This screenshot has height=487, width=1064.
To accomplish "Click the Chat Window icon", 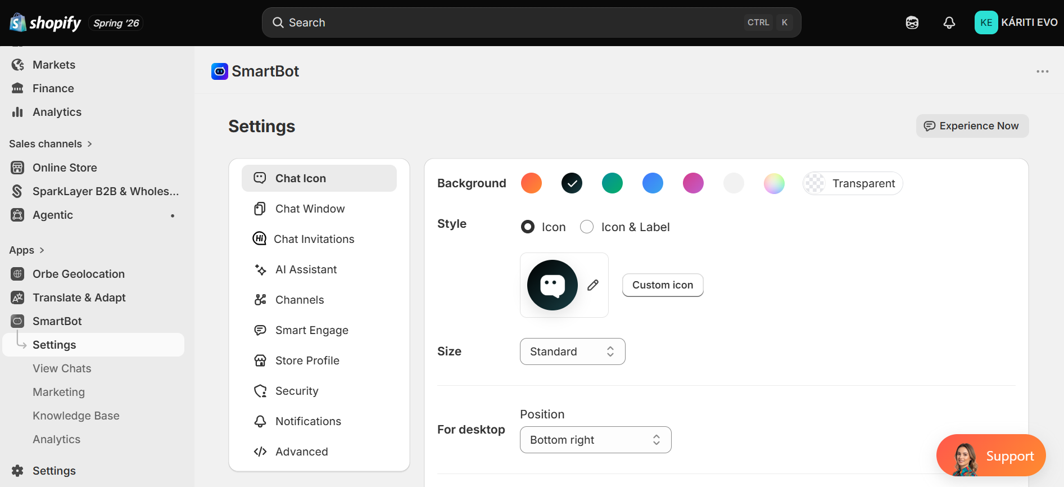I will click(x=260, y=209).
